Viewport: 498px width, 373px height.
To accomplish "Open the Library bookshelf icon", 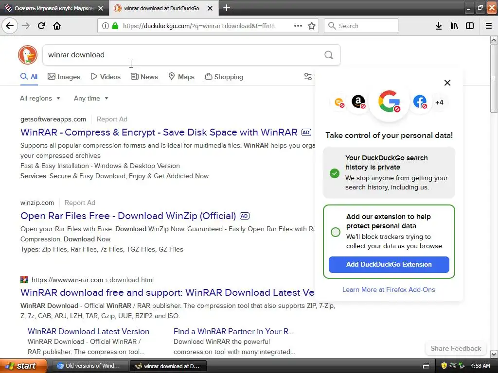I will [454, 26].
